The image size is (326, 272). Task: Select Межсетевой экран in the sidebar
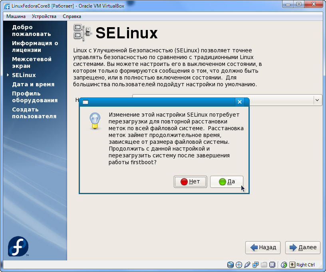(32, 63)
